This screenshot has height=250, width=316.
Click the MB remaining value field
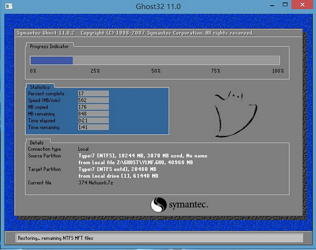pyautogui.click(x=93, y=114)
